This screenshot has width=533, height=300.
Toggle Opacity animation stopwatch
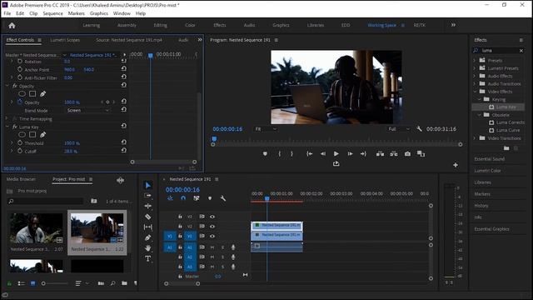(20, 102)
